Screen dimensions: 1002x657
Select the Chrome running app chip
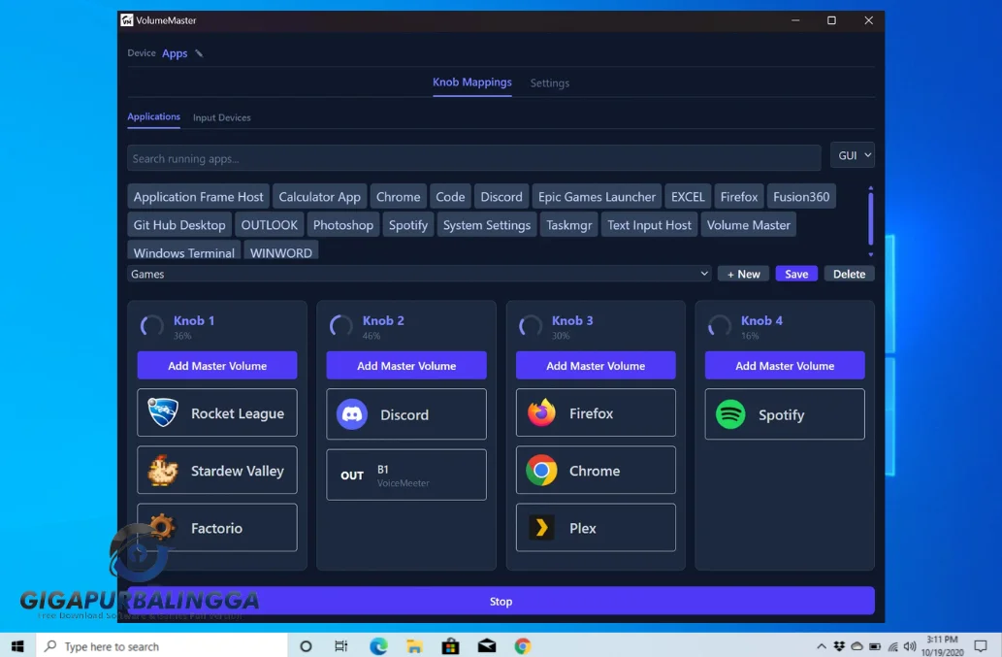coord(398,197)
